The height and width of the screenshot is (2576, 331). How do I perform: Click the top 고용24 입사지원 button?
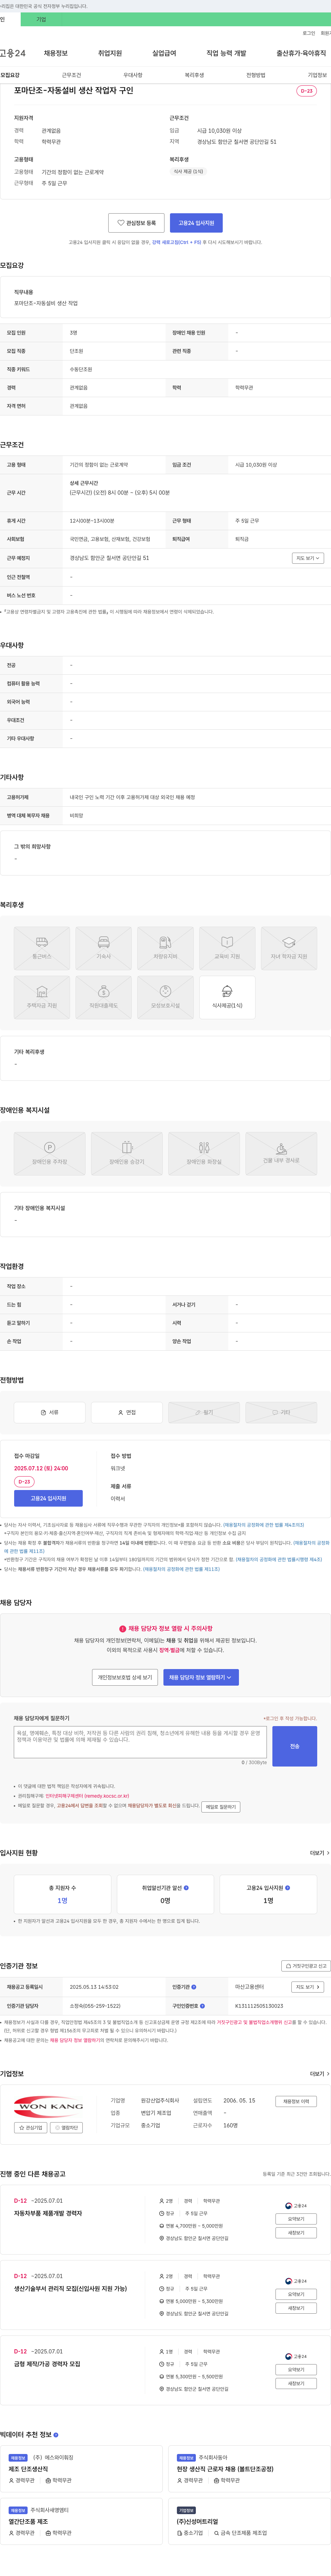(x=197, y=223)
